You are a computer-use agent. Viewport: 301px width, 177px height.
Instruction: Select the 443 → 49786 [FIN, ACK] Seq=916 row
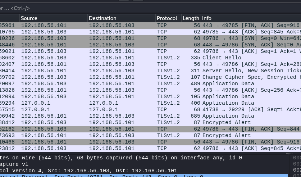150,142
